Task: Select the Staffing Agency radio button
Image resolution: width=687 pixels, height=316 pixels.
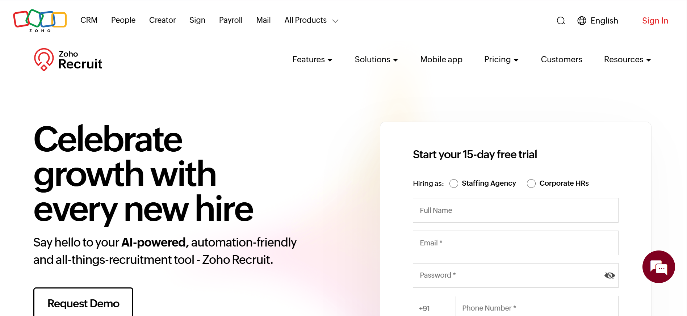Action: 454,184
